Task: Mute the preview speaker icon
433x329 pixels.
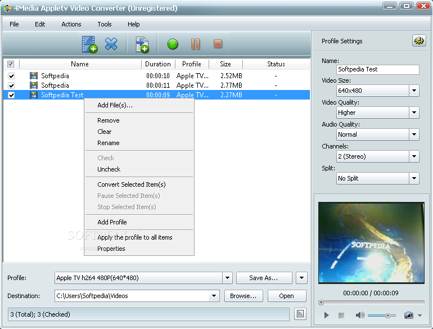Action: click(360, 315)
